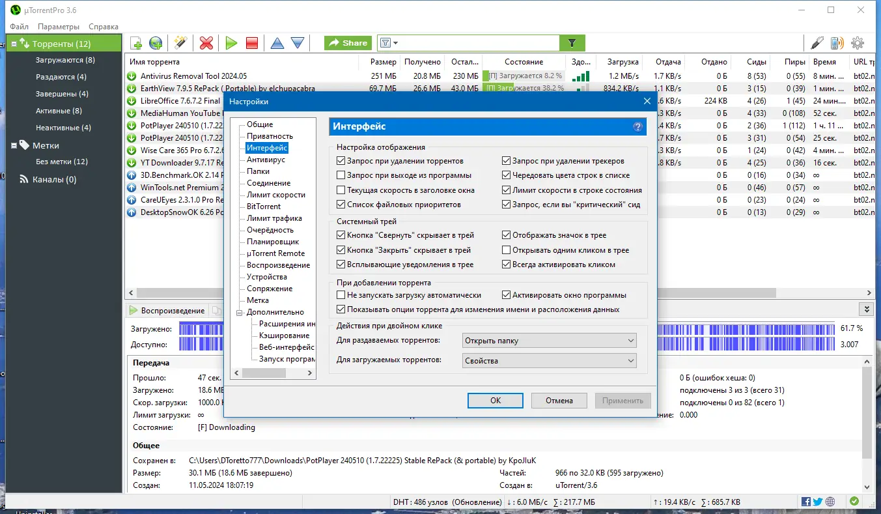
Task: Click the RSS icon next to Каналы (0)
Action: click(24, 179)
